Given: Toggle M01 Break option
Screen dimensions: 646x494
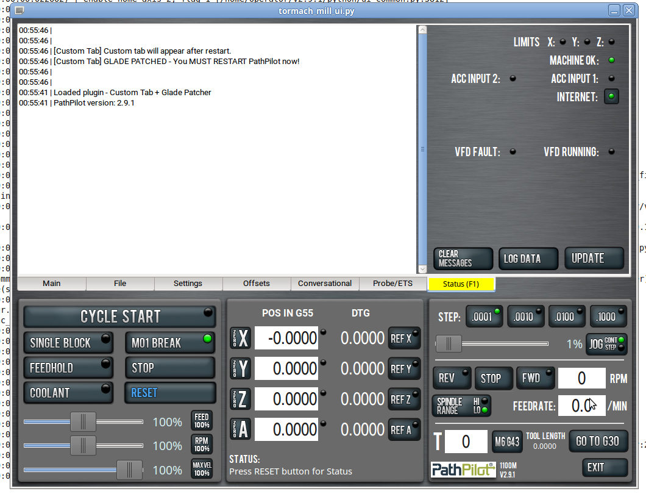Looking at the screenshot, I should (x=170, y=343).
